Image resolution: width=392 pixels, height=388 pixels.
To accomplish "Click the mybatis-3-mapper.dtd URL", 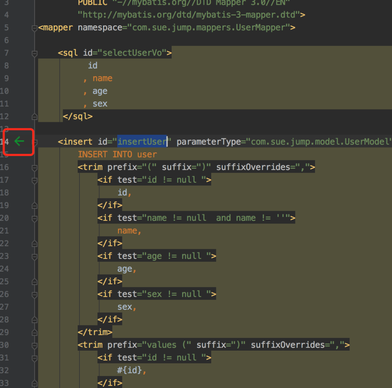I will pyautogui.click(x=189, y=15).
